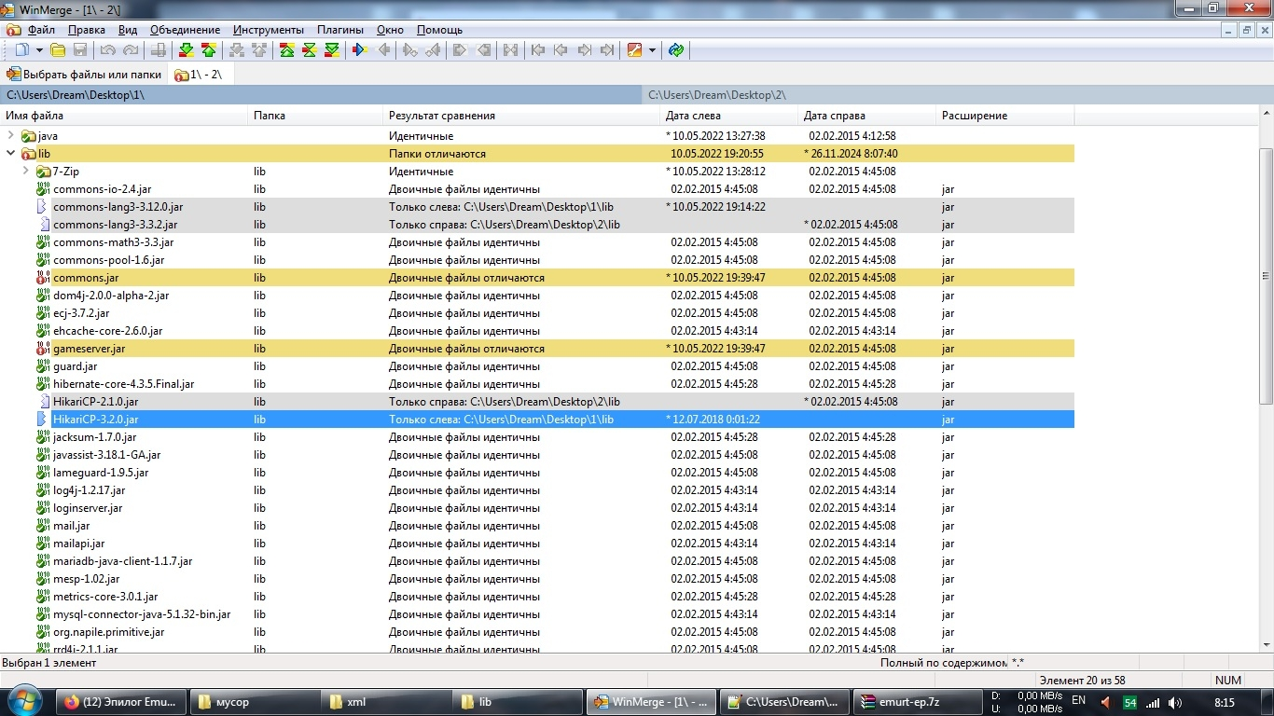Screen dimensions: 1274x716
Task: Open мусор folder taskbar button
Action: pyautogui.click(x=253, y=702)
